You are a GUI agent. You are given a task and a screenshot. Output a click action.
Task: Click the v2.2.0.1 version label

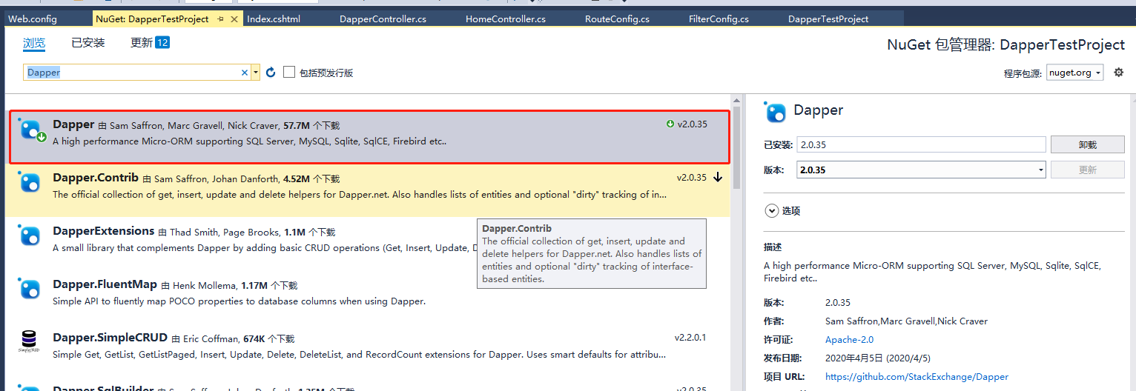click(690, 338)
